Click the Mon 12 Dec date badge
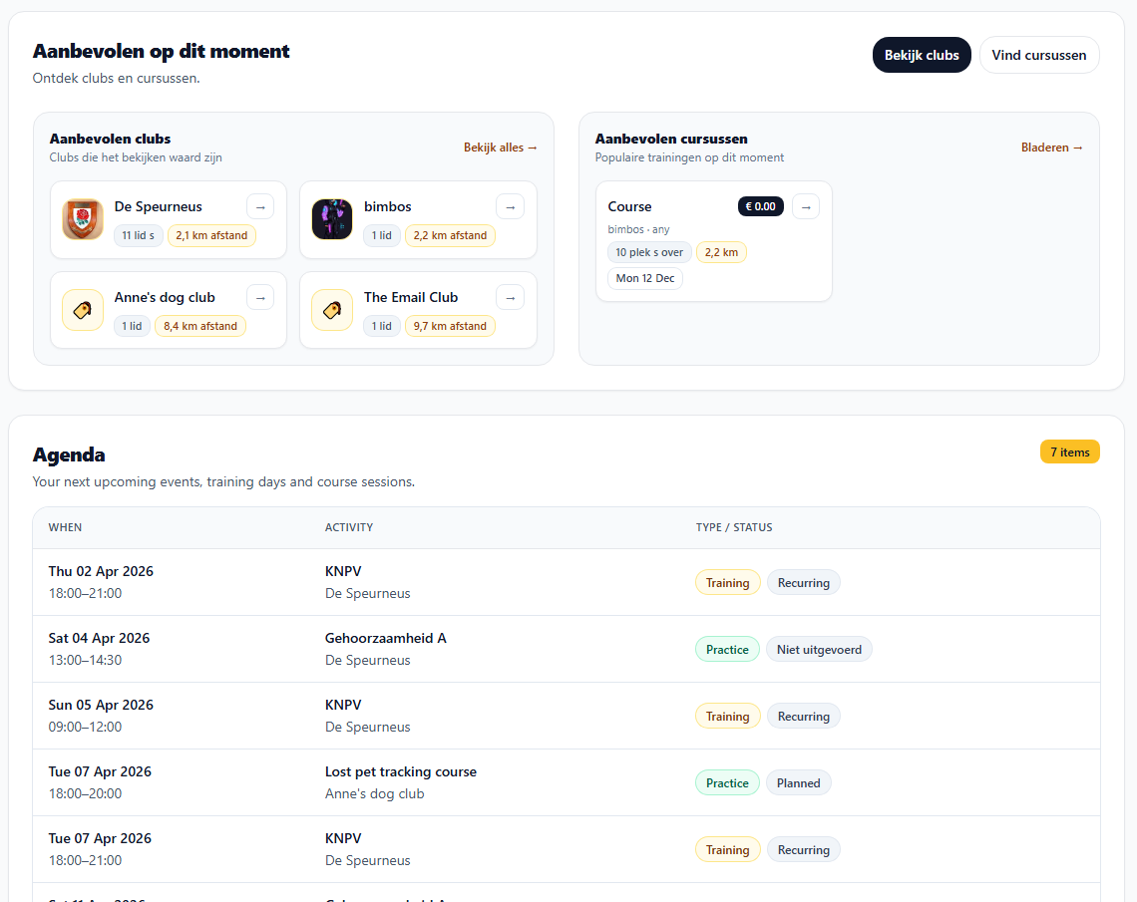 (644, 278)
